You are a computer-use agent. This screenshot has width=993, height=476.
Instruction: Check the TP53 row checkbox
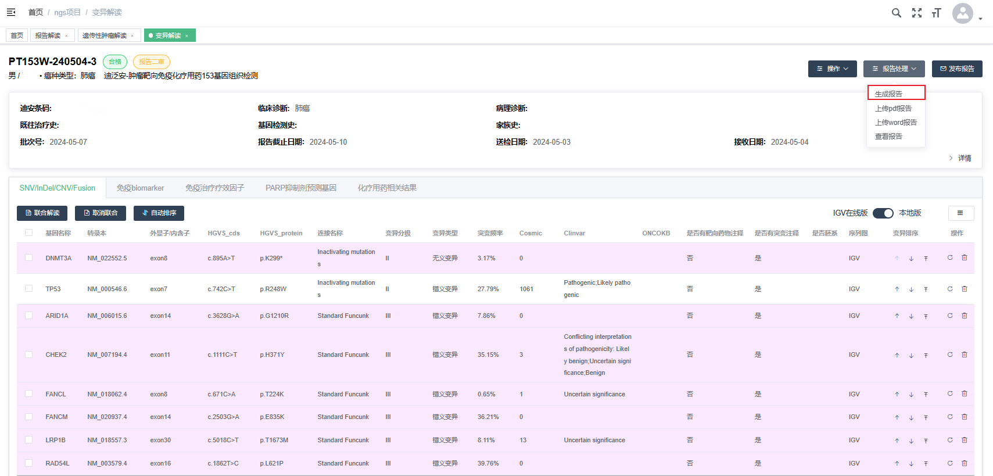pyautogui.click(x=29, y=288)
